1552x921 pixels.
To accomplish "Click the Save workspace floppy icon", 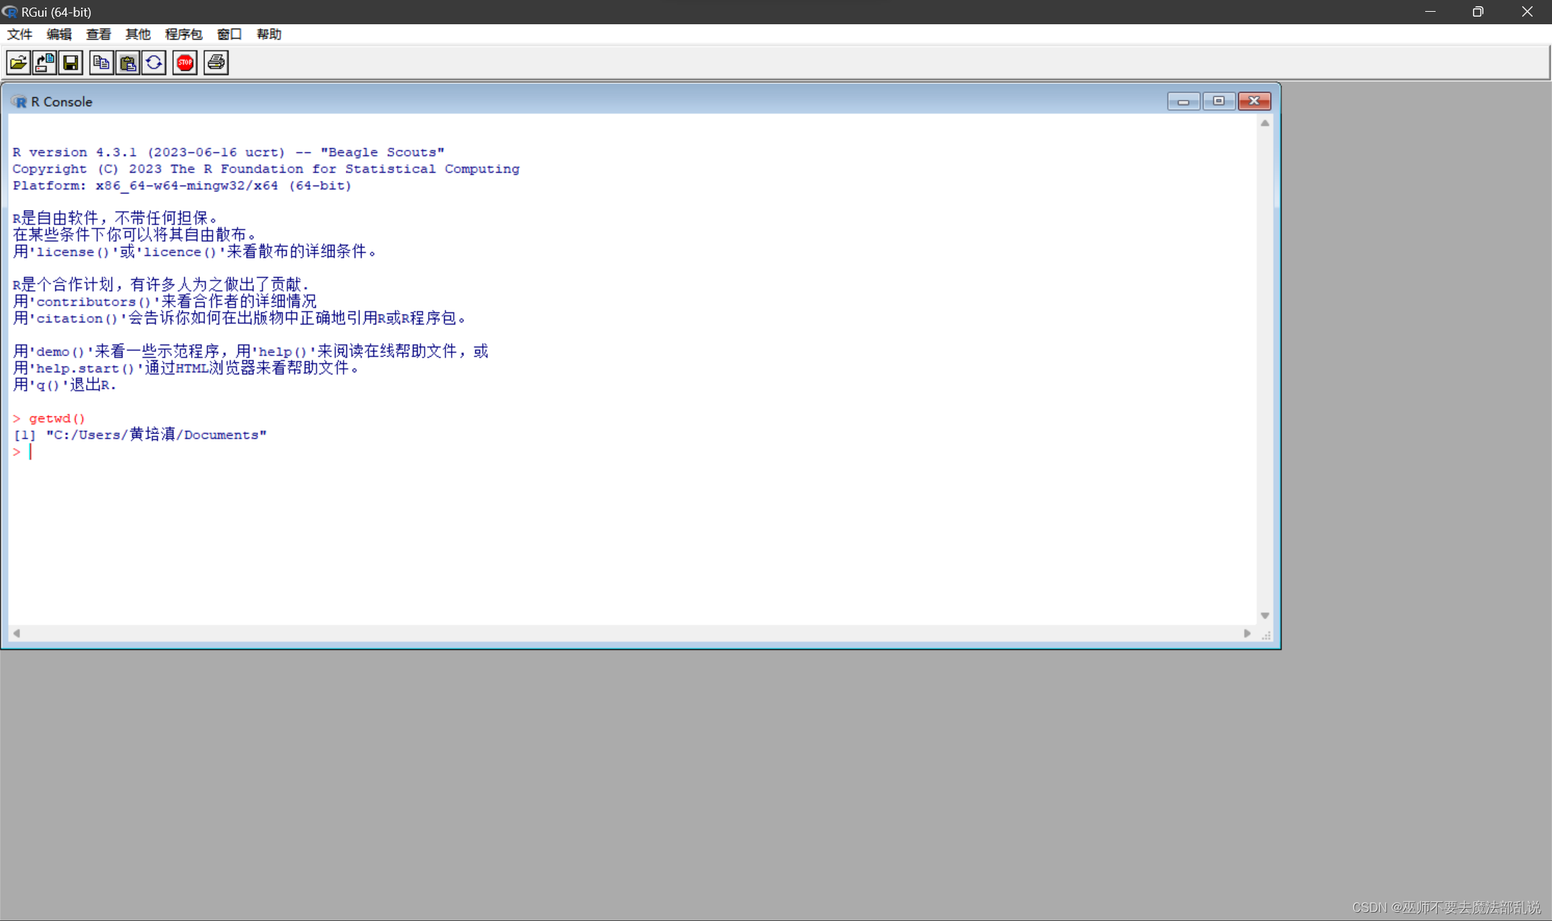I will coord(71,63).
